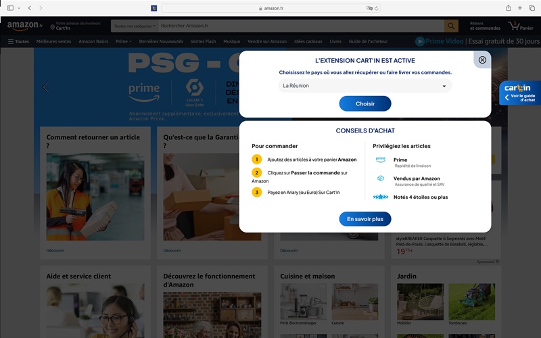
Task: Open Cuisine category thumbnail
Action: coord(355,301)
